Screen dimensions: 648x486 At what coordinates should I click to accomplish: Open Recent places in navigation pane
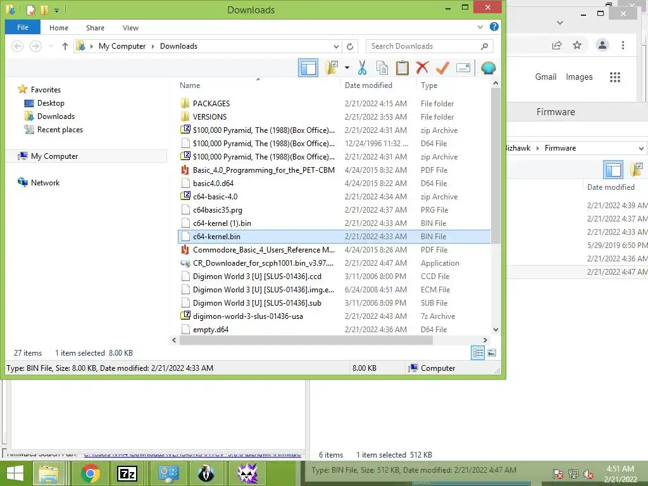pyautogui.click(x=60, y=129)
